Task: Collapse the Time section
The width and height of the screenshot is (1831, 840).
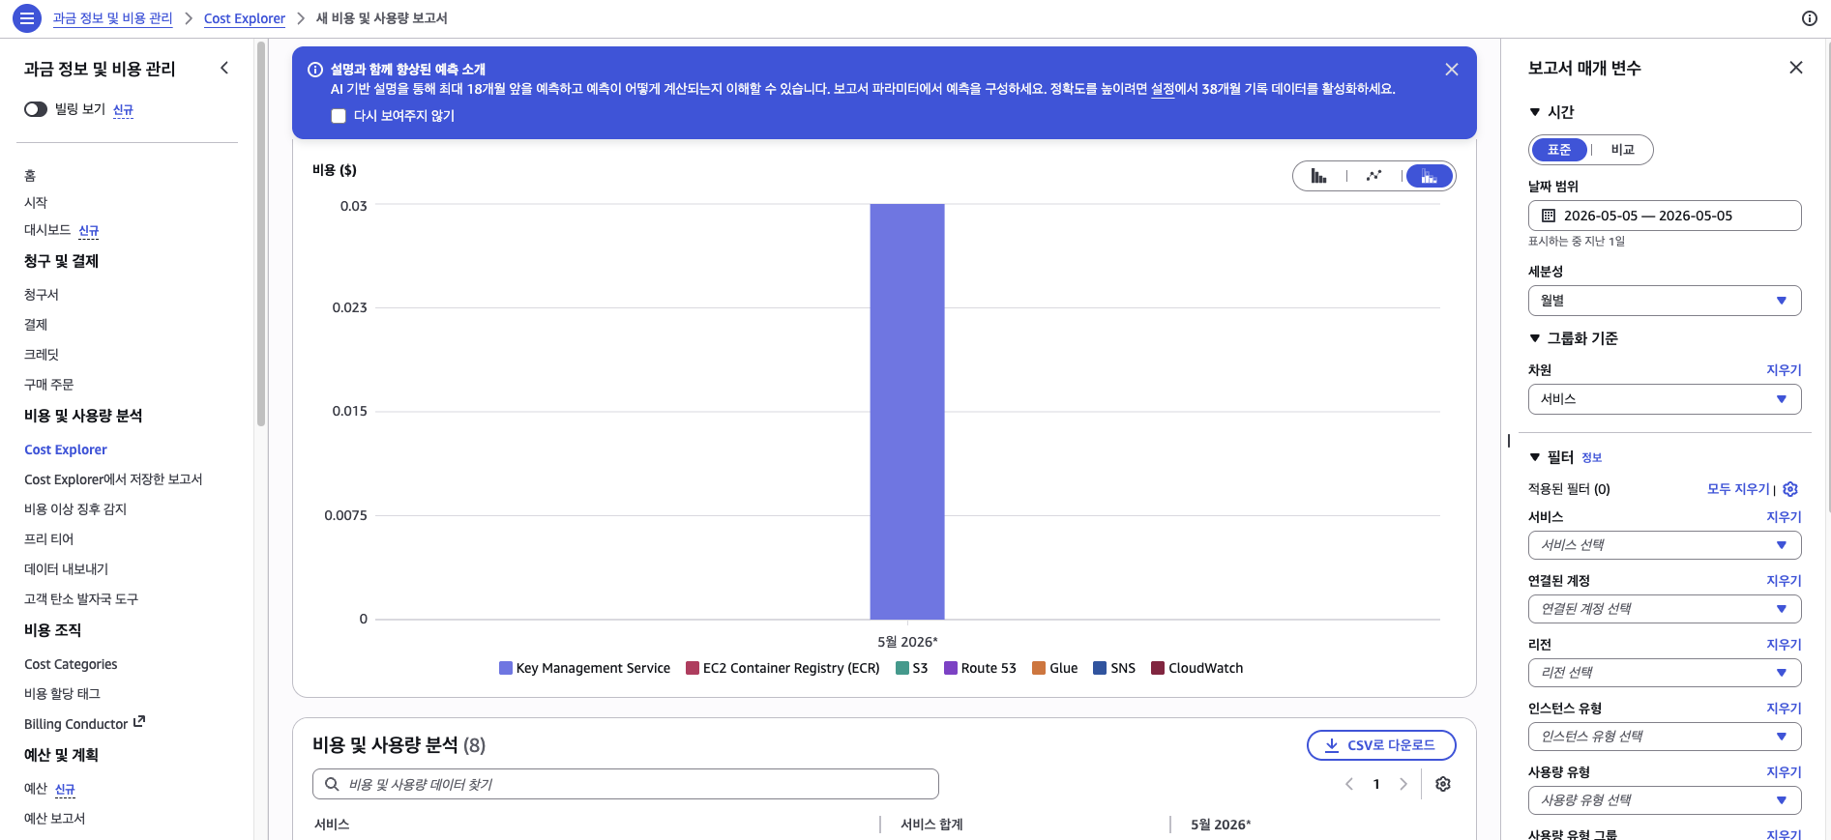Action: coord(1535,112)
